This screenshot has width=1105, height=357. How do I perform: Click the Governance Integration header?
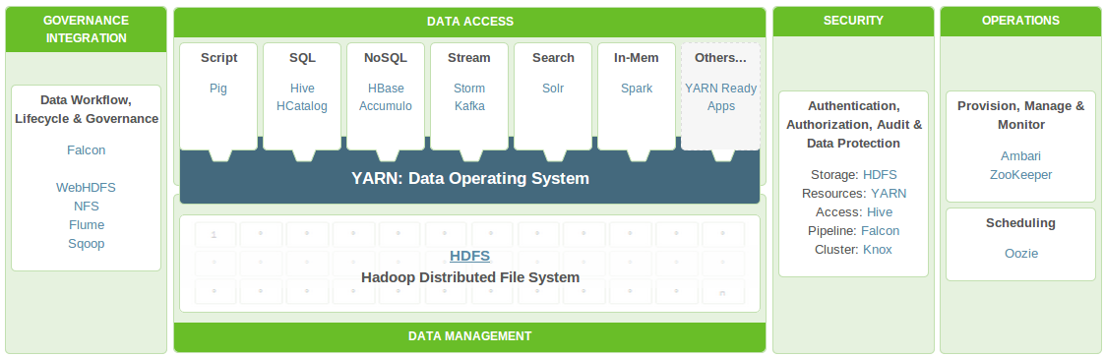click(86, 30)
